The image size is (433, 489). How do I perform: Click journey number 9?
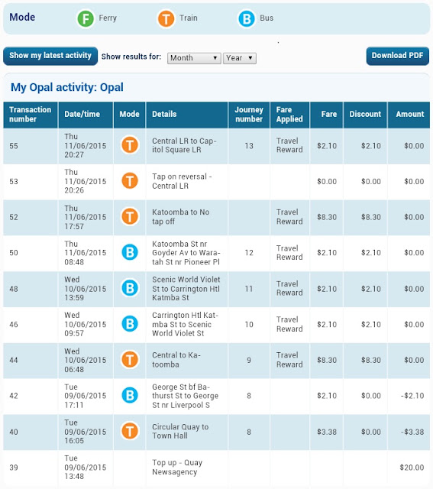pos(249,360)
